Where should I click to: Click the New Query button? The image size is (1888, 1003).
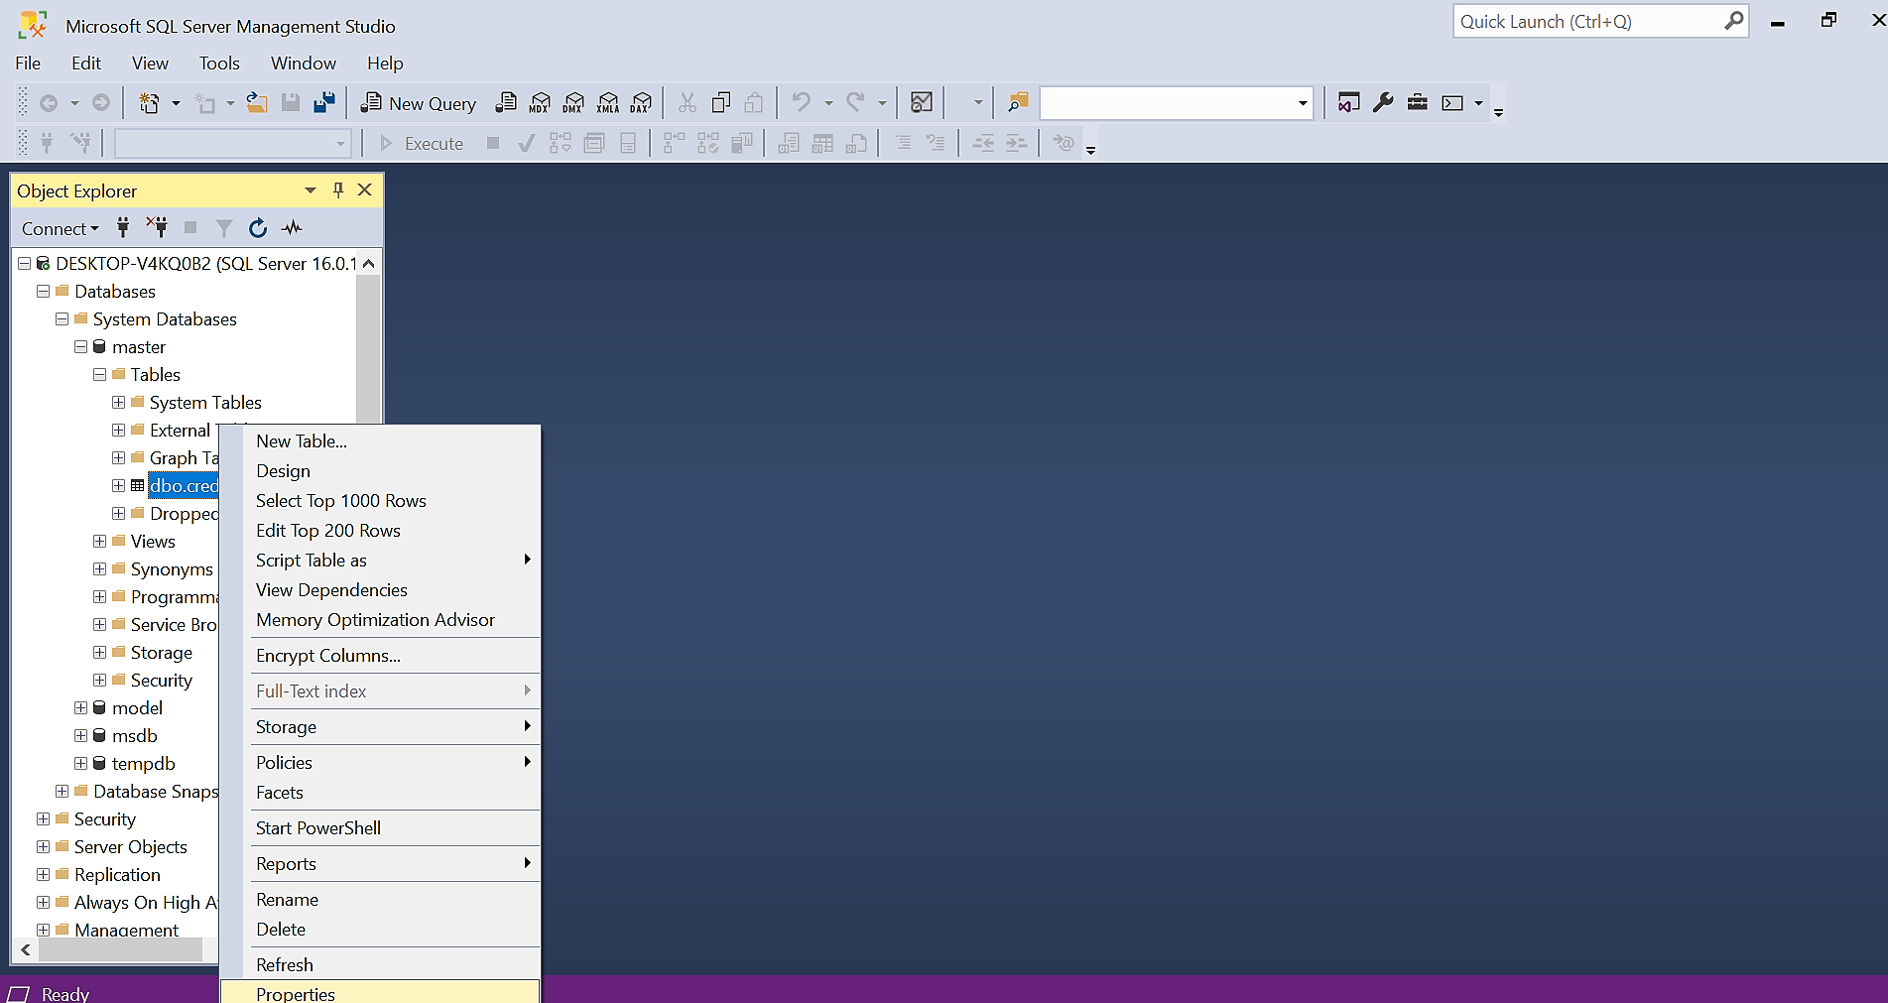tap(418, 103)
